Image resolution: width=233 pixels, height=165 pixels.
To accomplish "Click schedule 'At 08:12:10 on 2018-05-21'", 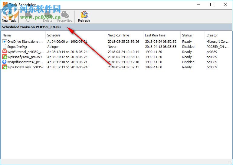I will [x=67, y=62].
